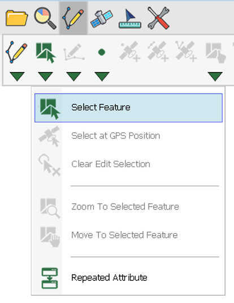Click the grayed vertex edit pencil icon
234x303 pixels.
point(74,52)
